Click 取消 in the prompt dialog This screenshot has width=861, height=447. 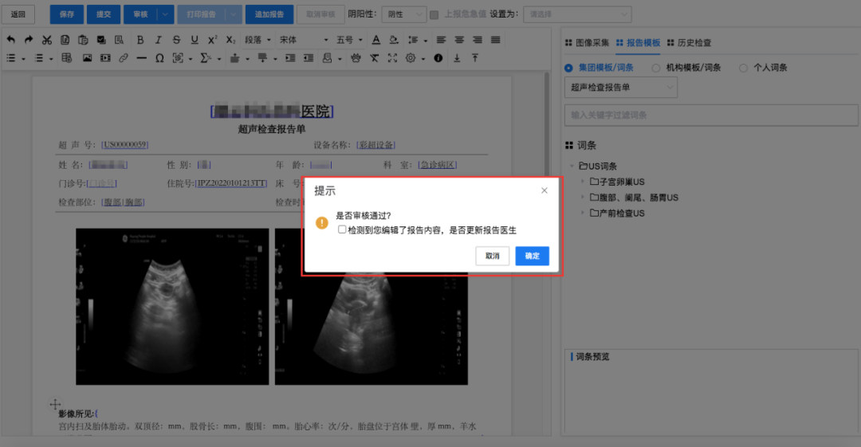[493, 256]
